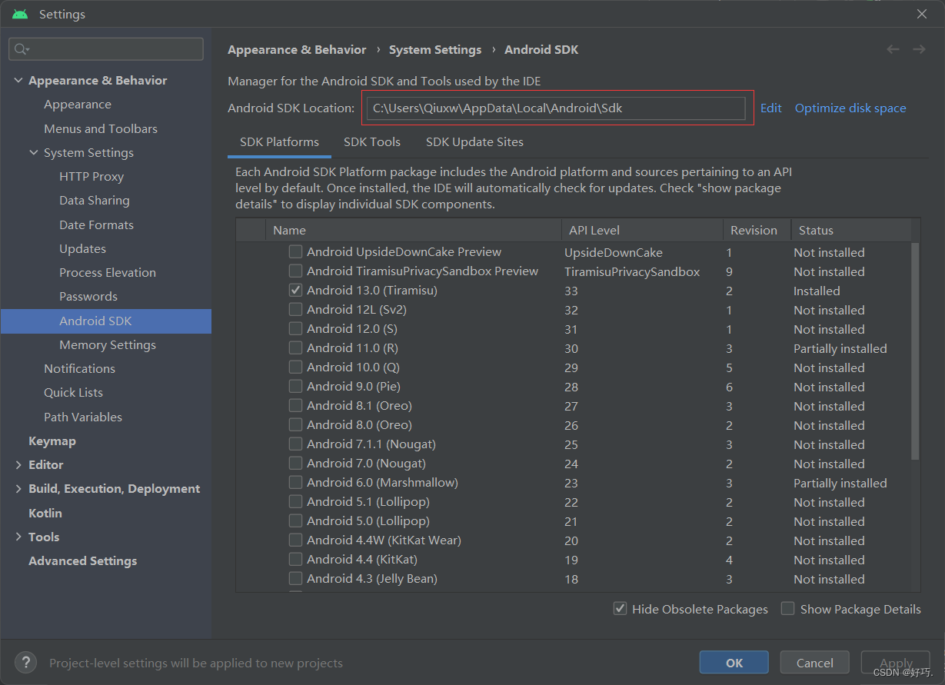Check Android 6.0 (Marshmallow) checkbox
This screenshot has width=945, height=685.
pyautogui.click(x=295, y=482)
